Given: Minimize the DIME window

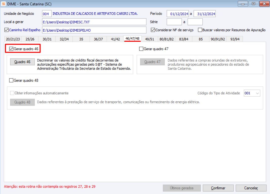Looking at the screenshot, I should [243, 4].
